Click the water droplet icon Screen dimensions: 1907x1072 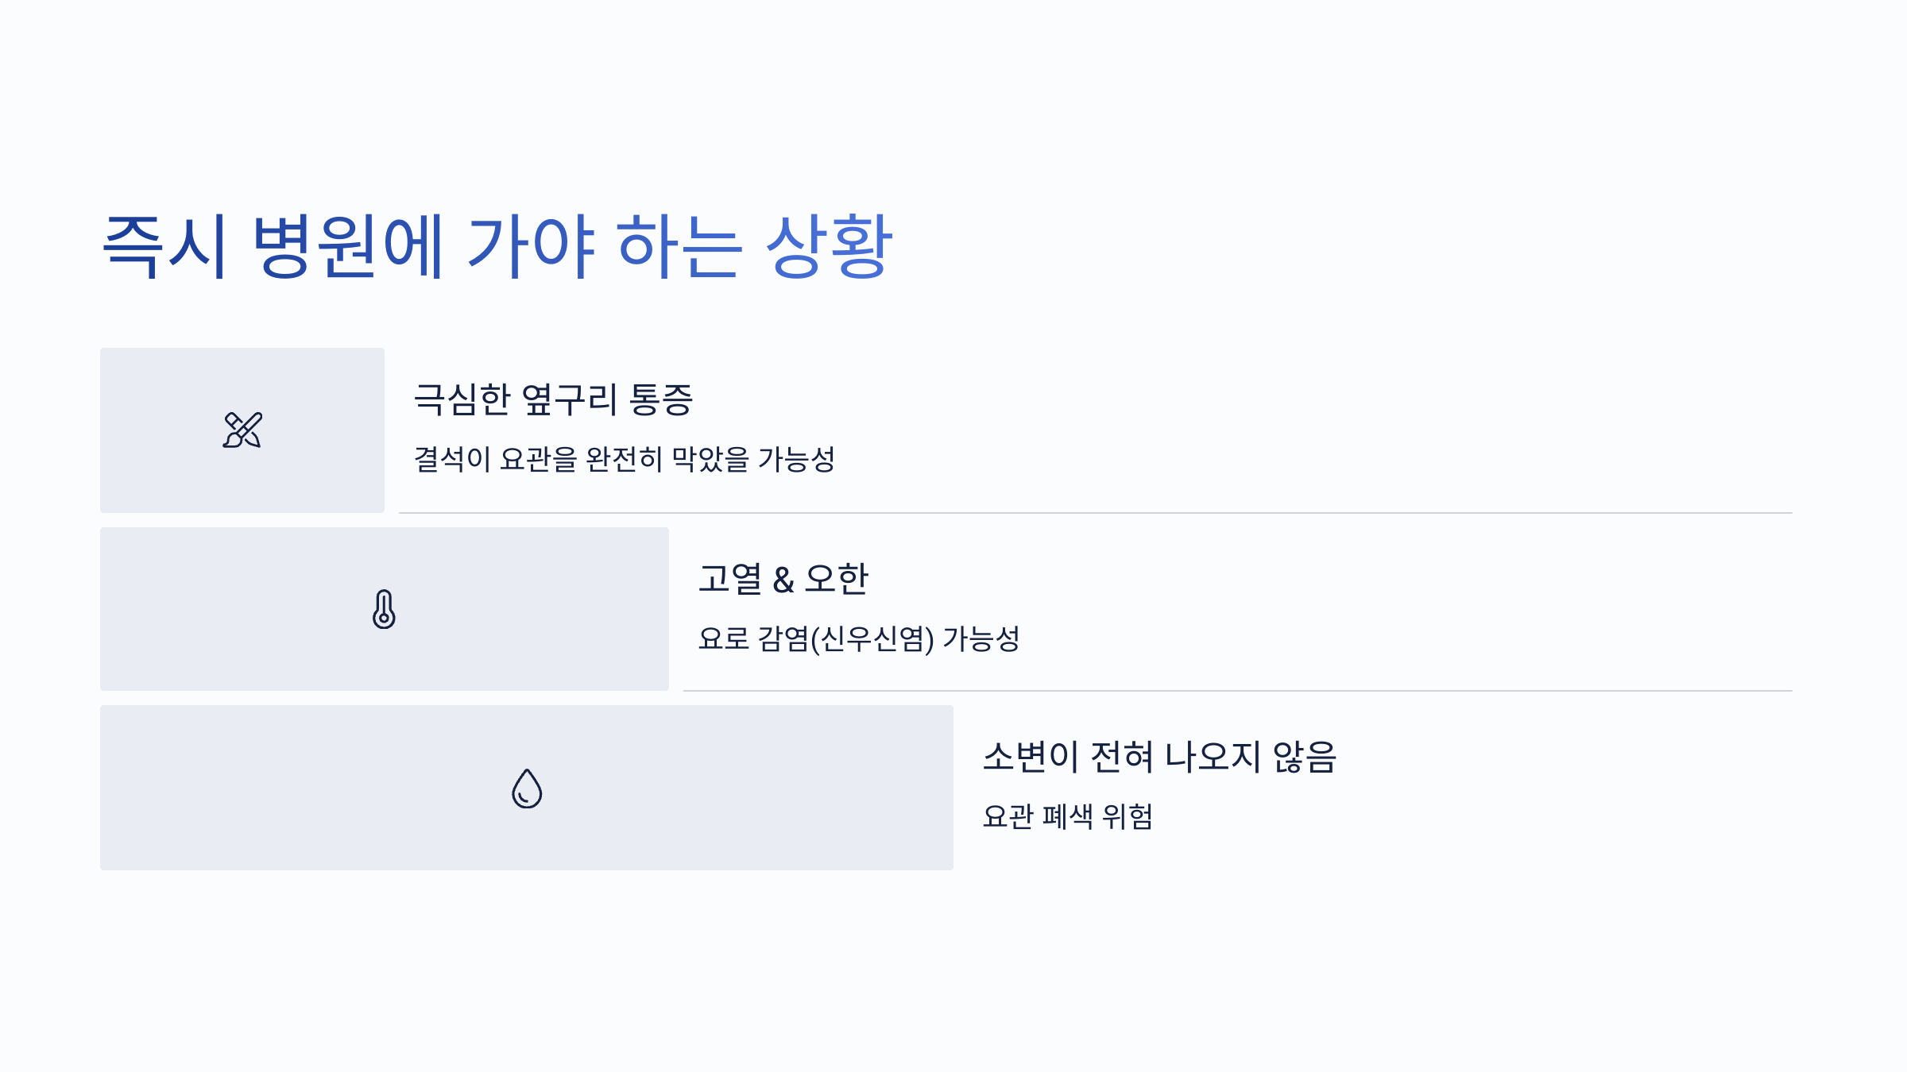point(527,789)
